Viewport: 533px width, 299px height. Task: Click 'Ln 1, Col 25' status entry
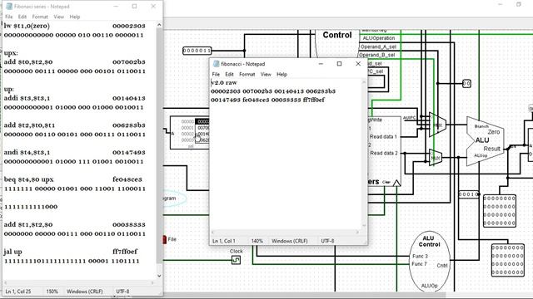tap(18, 292)
